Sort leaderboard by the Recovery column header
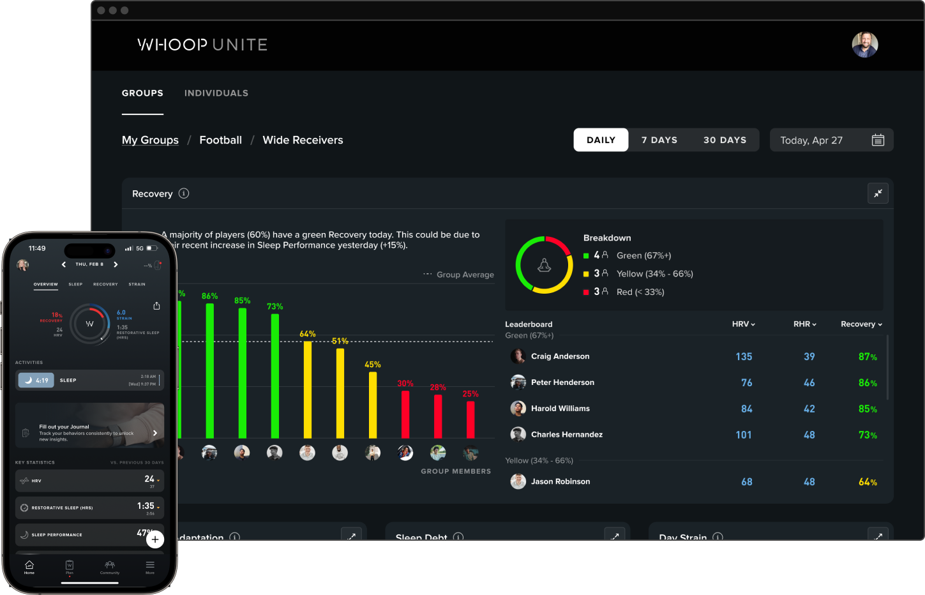This screenshot has height=595, width=925. pos(861,324)
